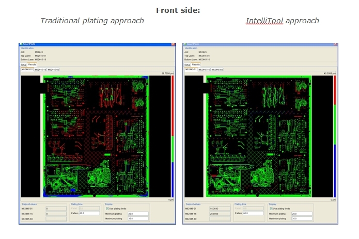
Task: Click SmartPlate app icon in left title bar
Action: 21,44
